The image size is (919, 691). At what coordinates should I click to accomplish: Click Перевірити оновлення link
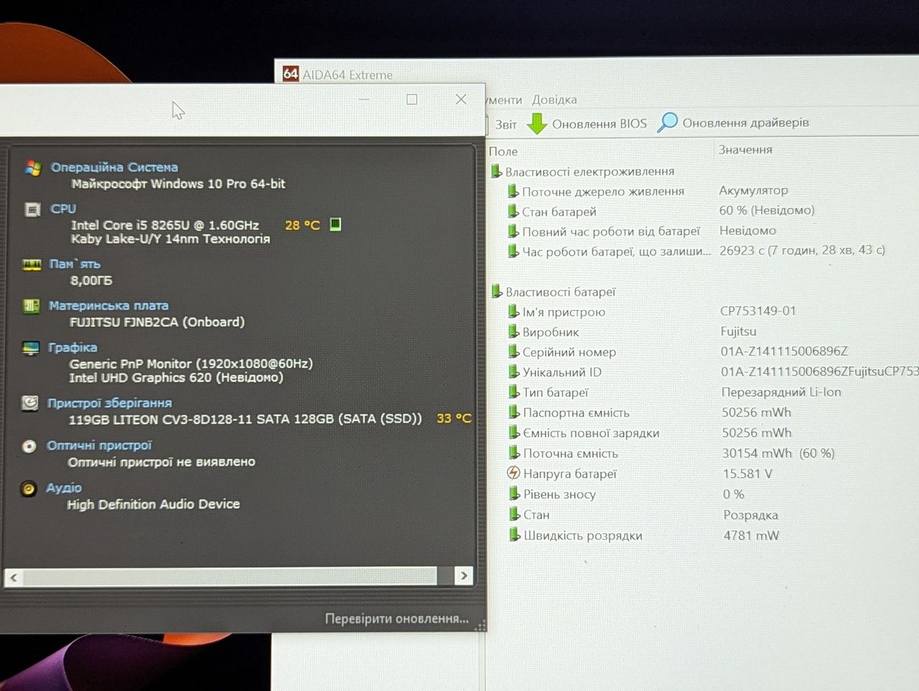tap(396, 619)
